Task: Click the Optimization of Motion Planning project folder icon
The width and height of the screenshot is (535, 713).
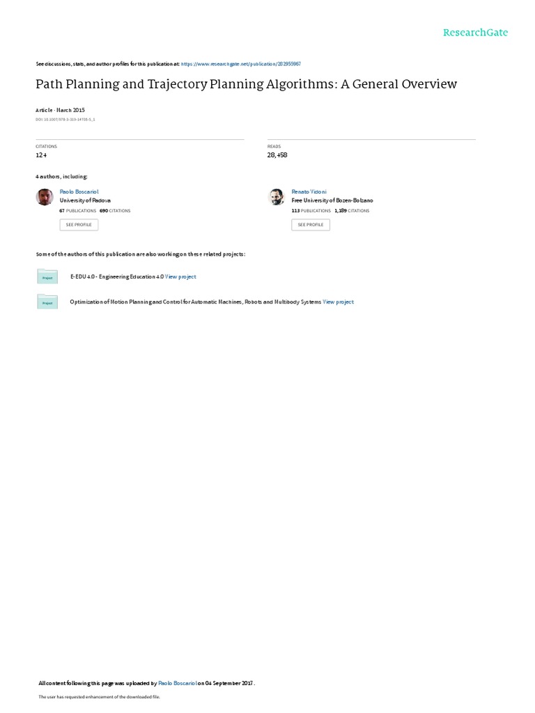Action: point(47,302)
